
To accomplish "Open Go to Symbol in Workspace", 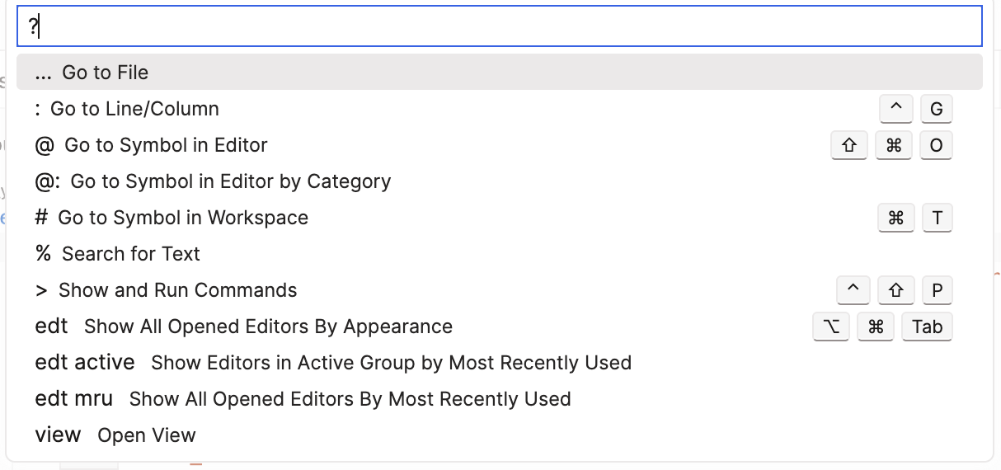I will click(182, 218).
